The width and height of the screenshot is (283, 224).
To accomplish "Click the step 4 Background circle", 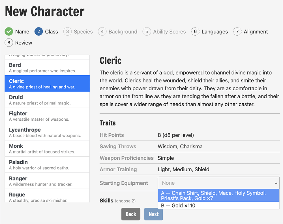I will pyautogui.click(x=102, y=32).
